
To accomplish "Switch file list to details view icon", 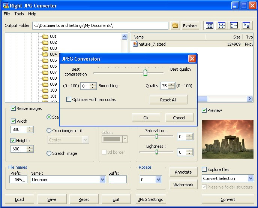I will pyautogui.click(x=210, y=25).
